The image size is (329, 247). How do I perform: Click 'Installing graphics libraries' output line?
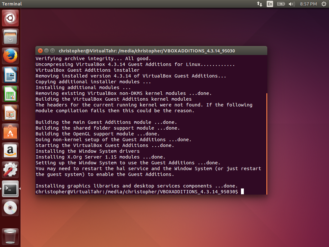coord(137,186)
